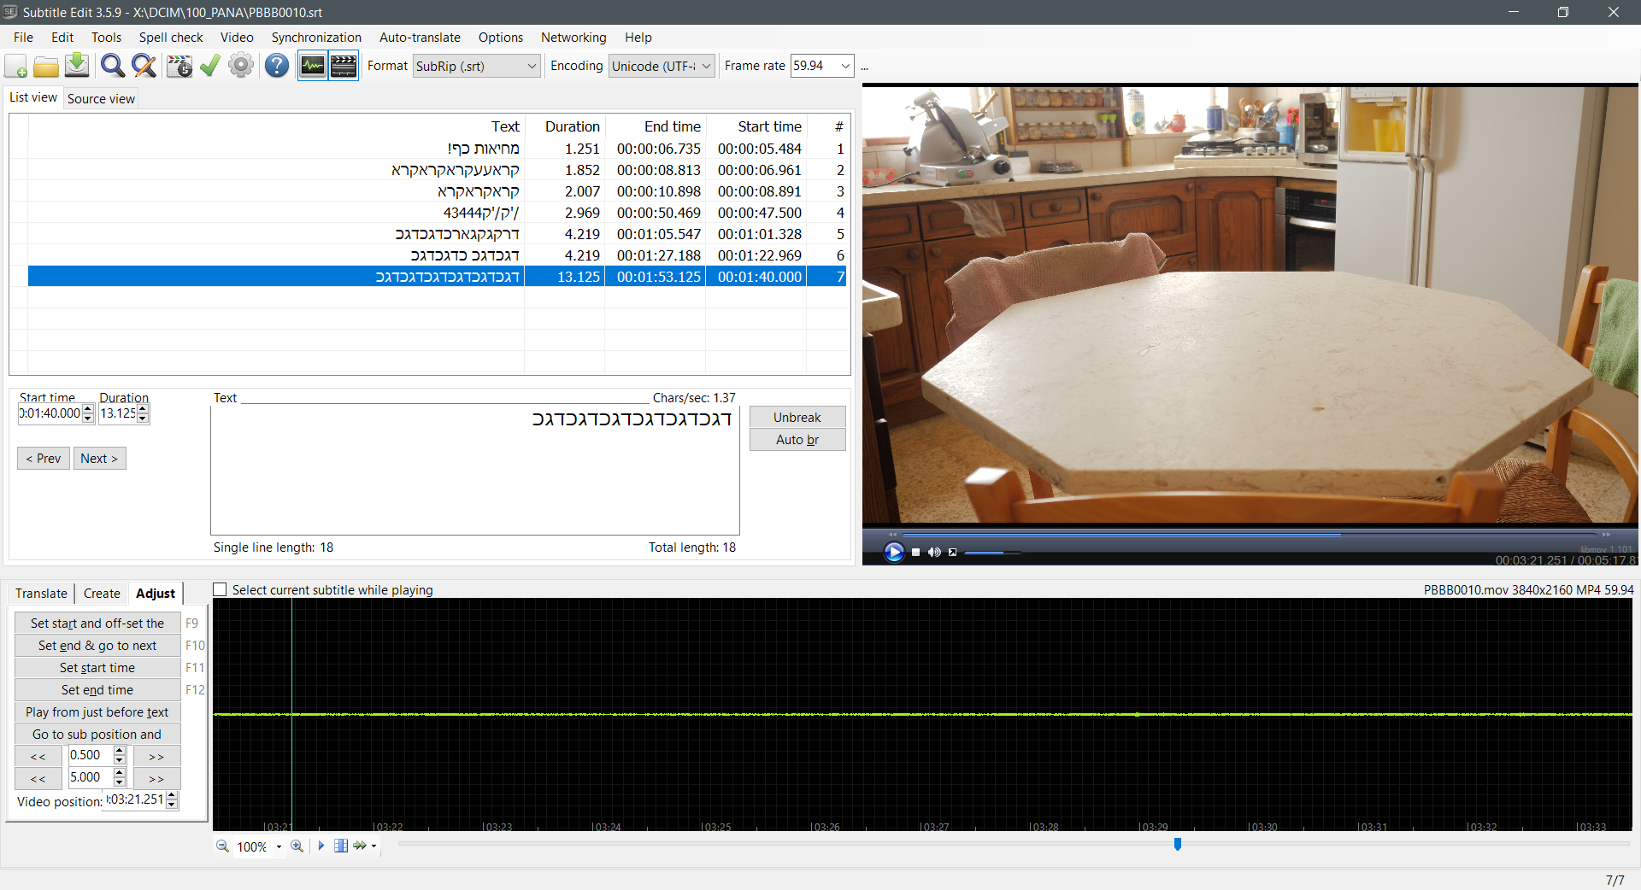Create a new subtitle file
Screen dimensions: 1641x890
click(x=15, y=66)
